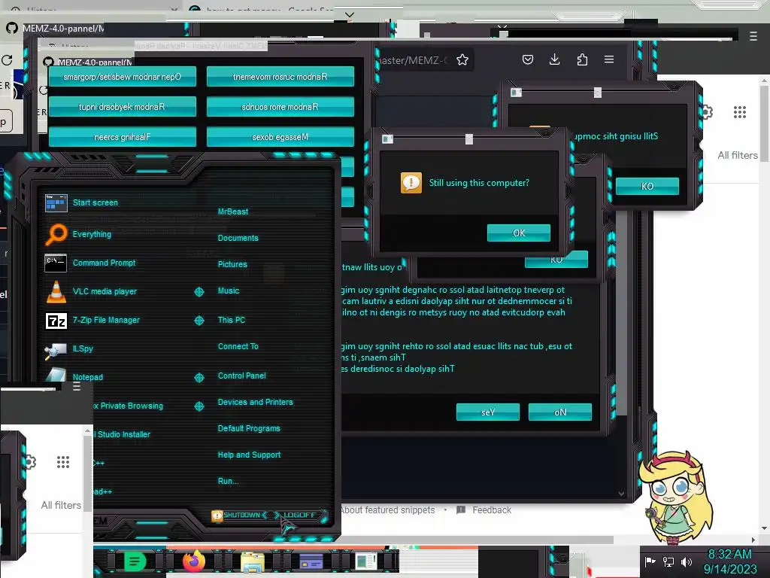Click the reversed 'seY' button
Screen dimensions: 770x578
(487, 412)
